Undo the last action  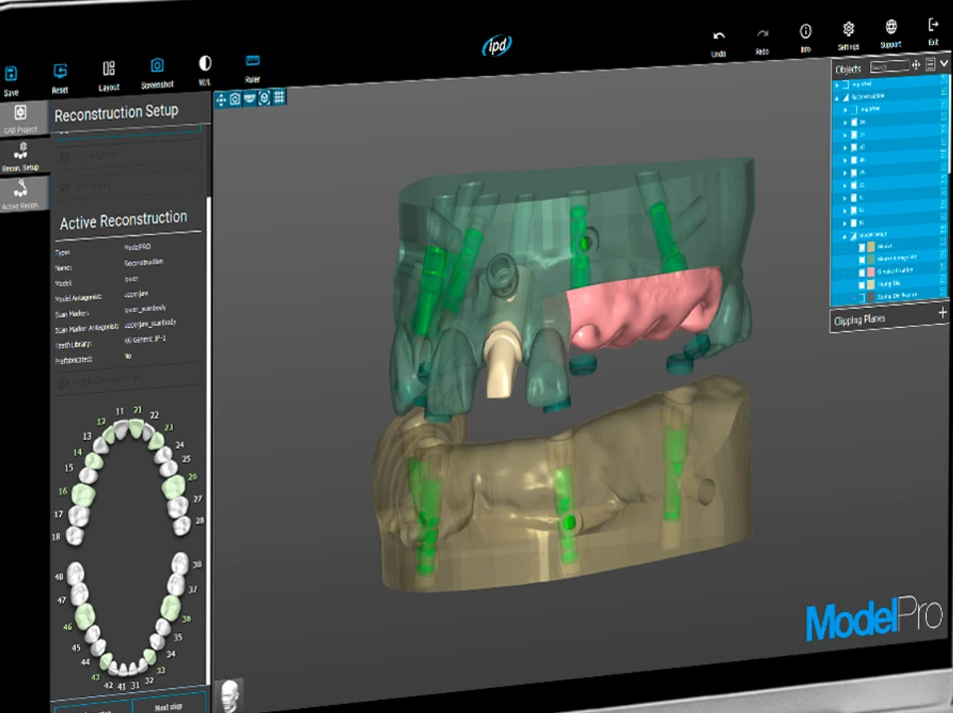[x=718, y=37]
